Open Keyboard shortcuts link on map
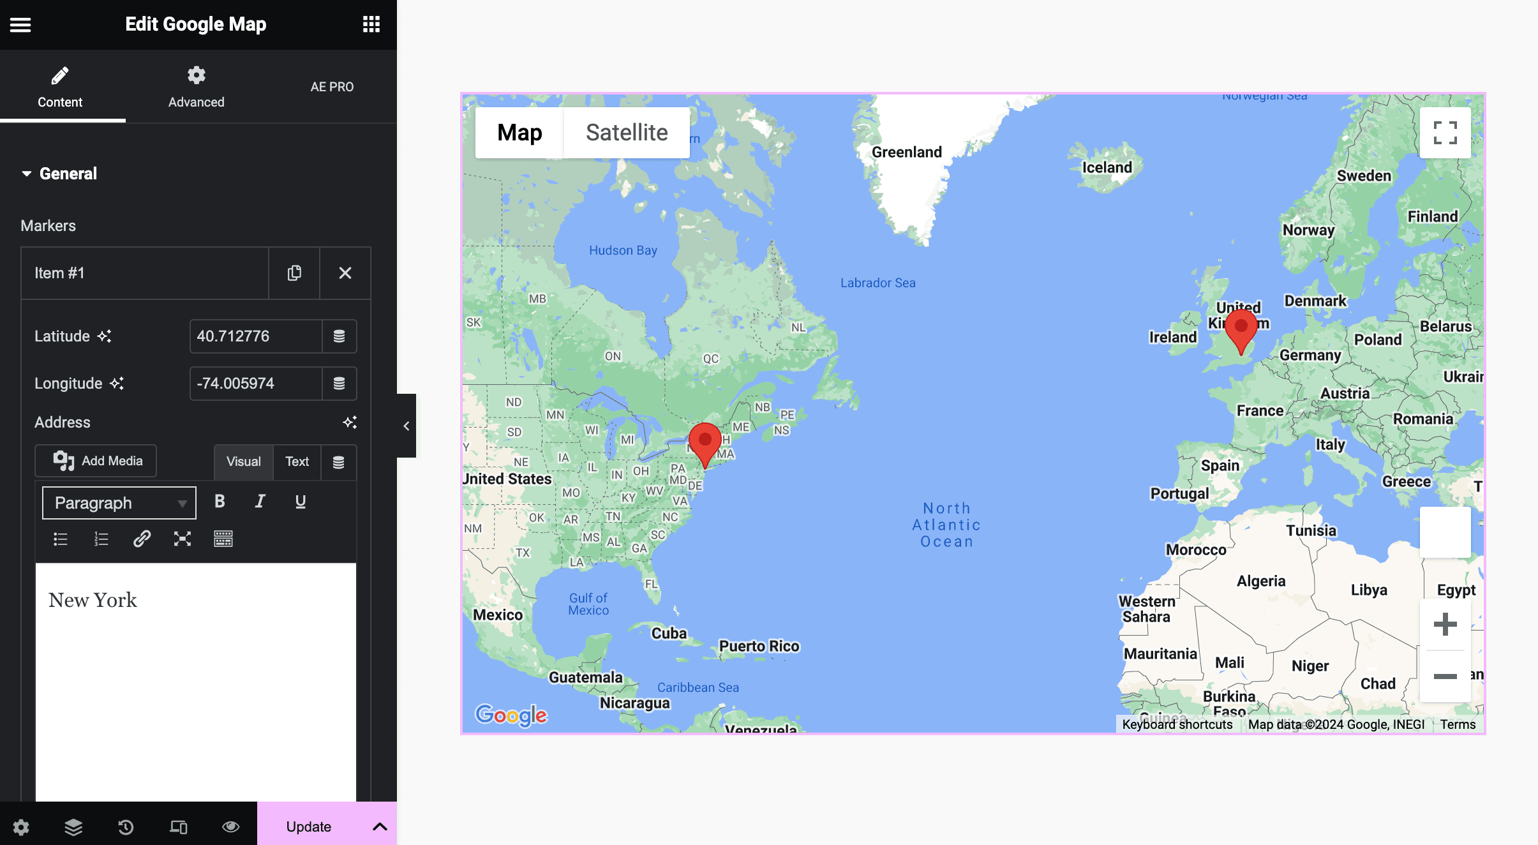This screenshot has height=845, width=1538. point(1177,724)
